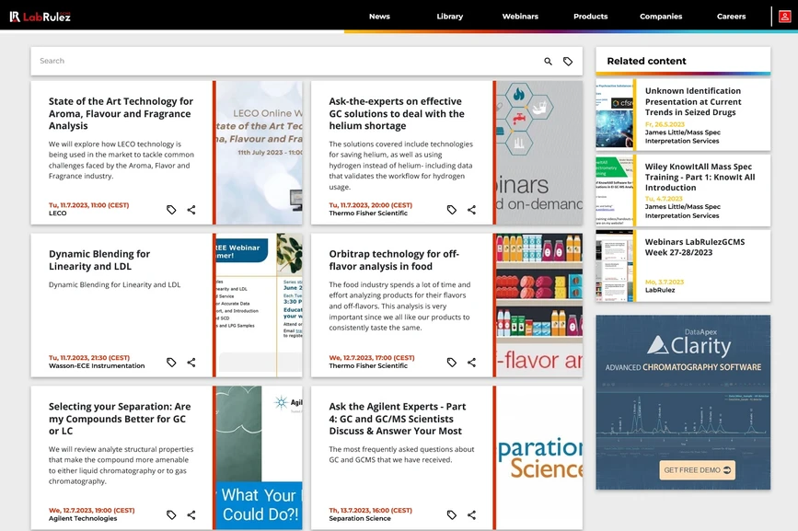Open the Companies menu

click(x=661, y=17)
